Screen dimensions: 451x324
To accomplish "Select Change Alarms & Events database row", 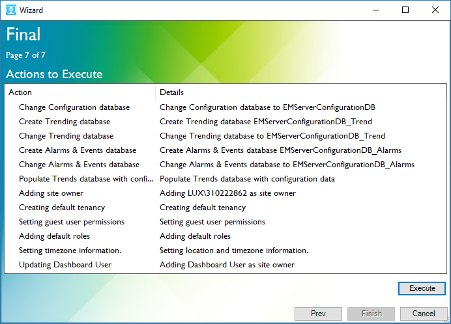I will pos(79,165).
